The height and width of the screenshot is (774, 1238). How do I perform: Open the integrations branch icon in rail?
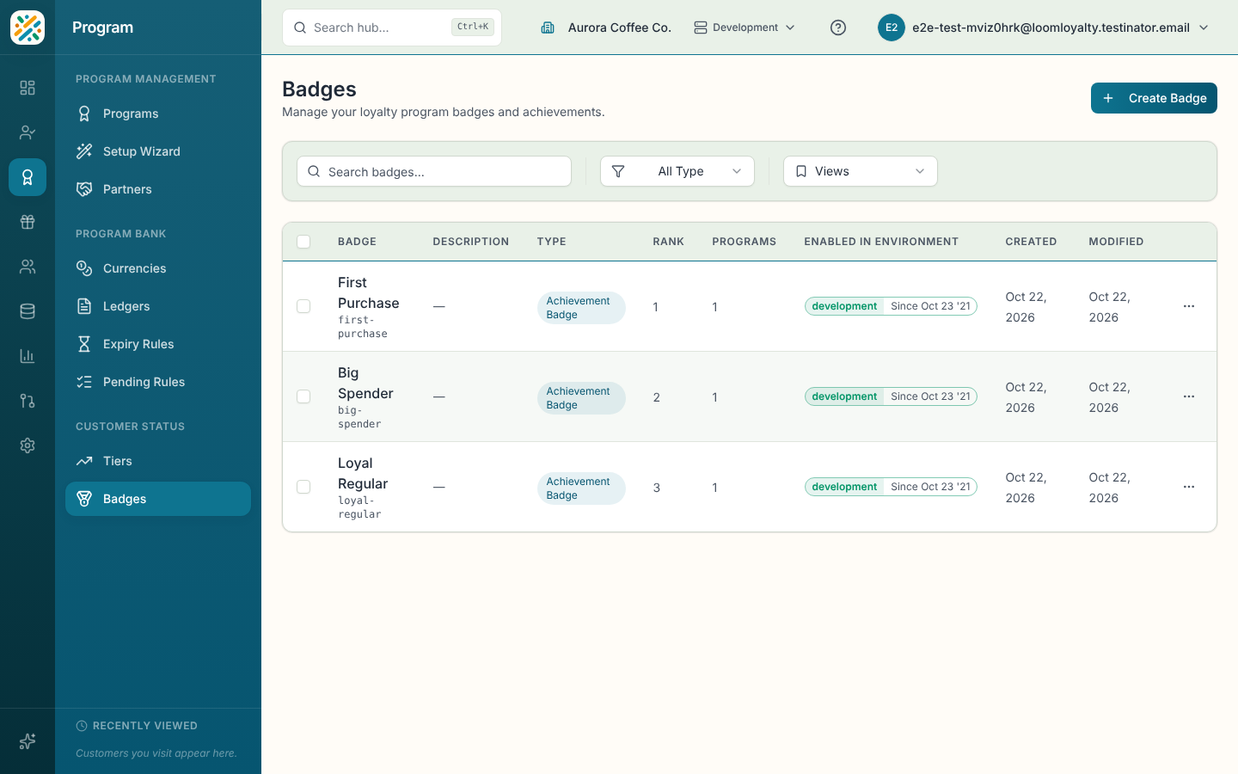(x=28, y=401)
